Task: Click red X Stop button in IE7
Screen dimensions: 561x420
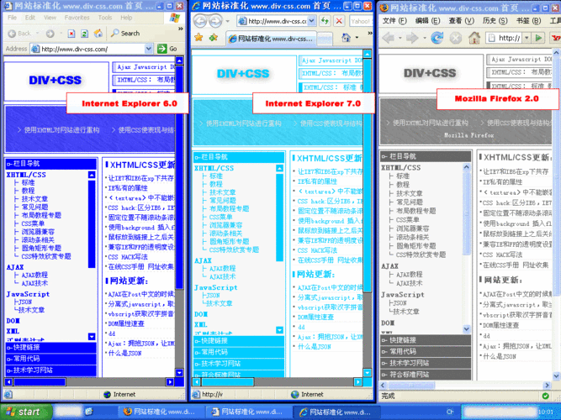Action: point(338,21)
